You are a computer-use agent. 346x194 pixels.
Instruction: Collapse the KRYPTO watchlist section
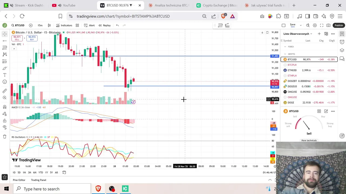(285, 54)
